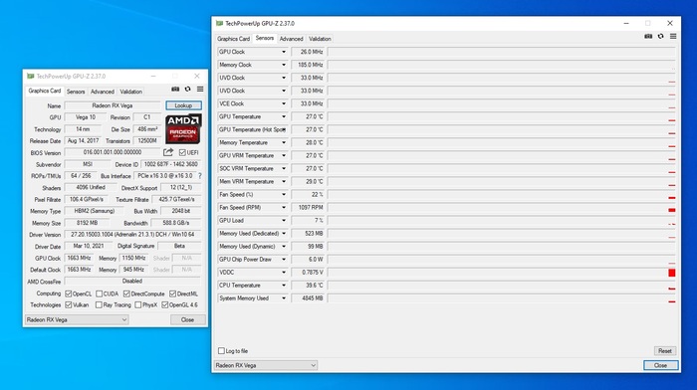697x390 pixels.
Task: Click the Device ID value field
Action: [x=170, y=164]
